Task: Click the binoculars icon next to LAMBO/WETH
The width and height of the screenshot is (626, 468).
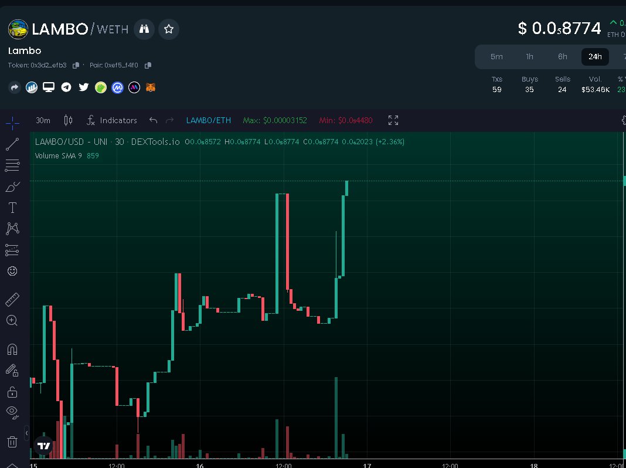Action: [x=144, y=29]
